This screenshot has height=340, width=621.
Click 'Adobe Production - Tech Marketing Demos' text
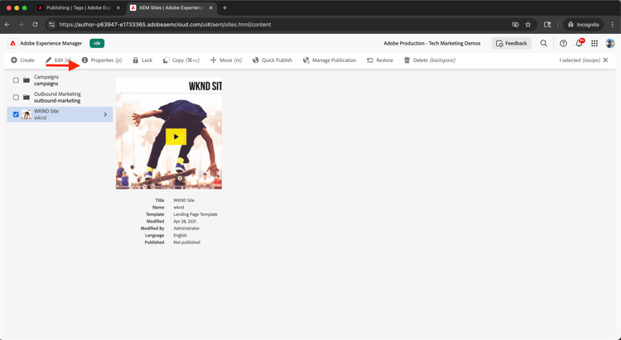432,44
